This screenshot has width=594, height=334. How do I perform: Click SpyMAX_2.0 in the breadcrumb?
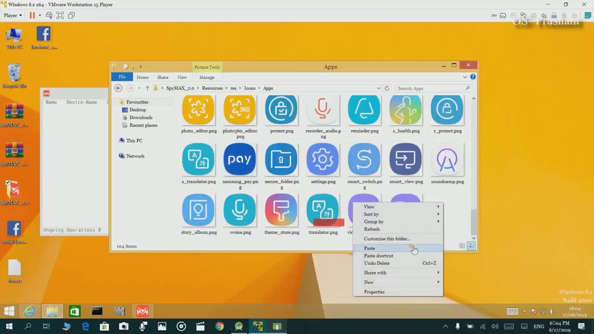[180, 88]
